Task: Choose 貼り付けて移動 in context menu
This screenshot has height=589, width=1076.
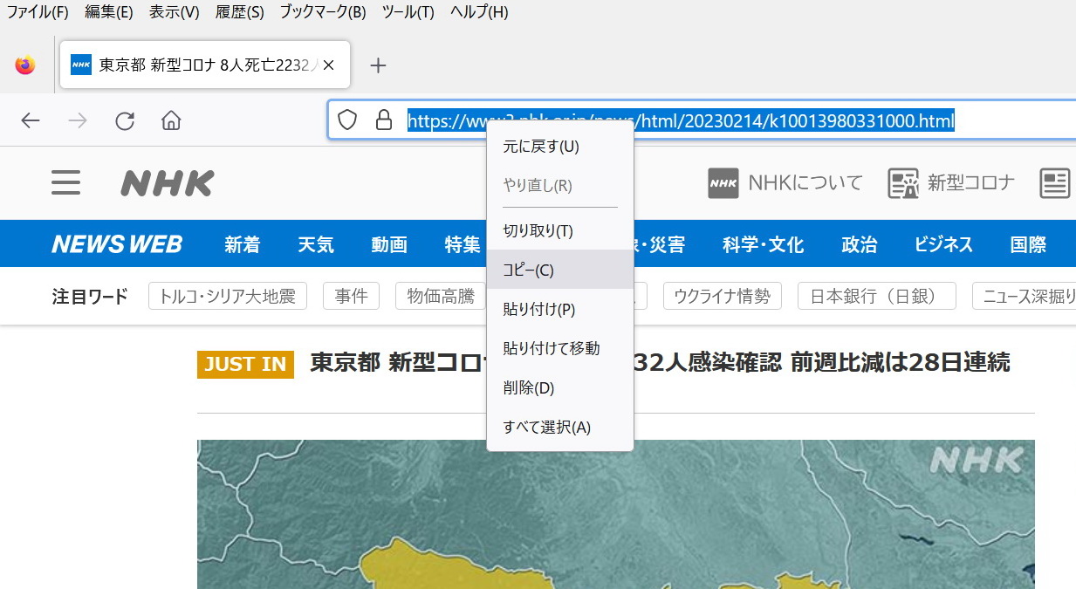Action: pyautogui.click(x=552, y=348)
